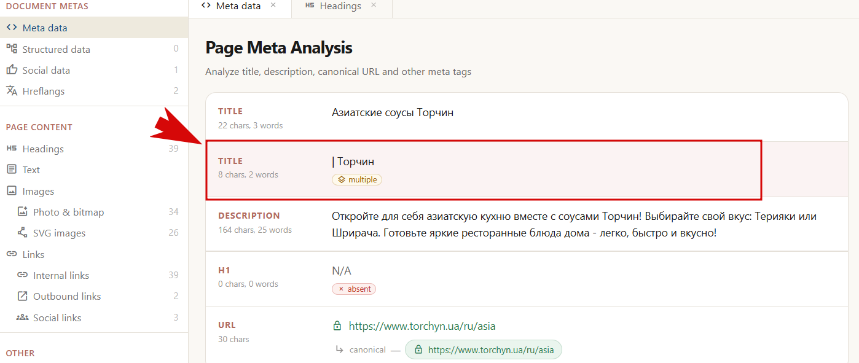
Task: Open Internal links list
Action: (94, 275)
